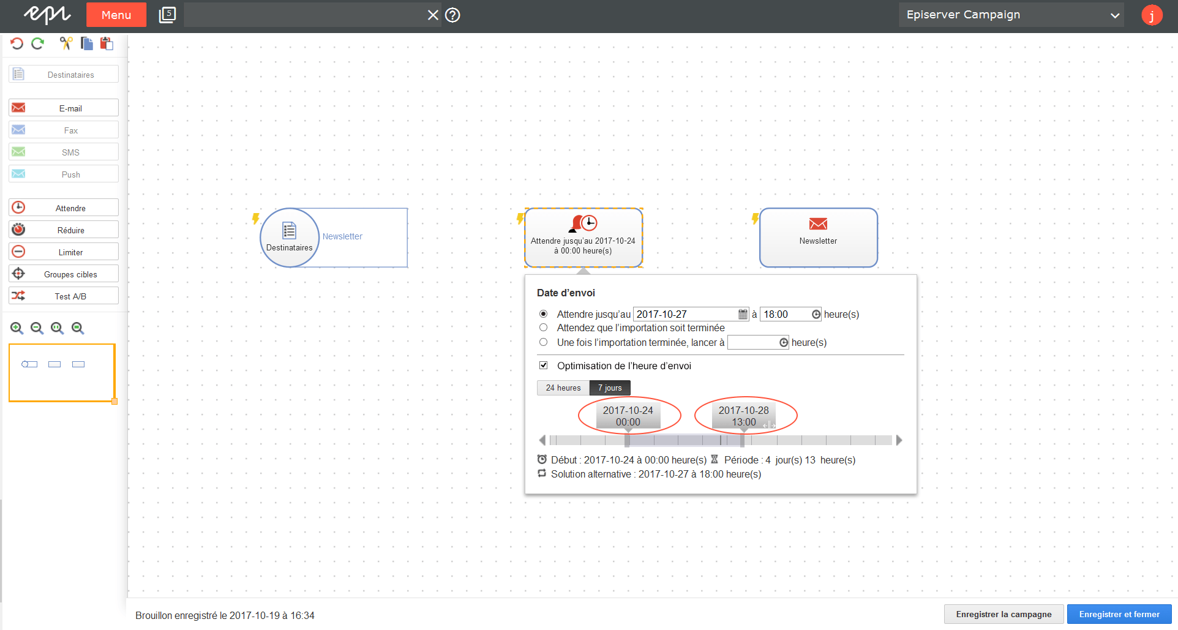The image size is (1178, 630).
Task: Select 'Attendre jusqu'au' radio option
Action: pos(543,313)
